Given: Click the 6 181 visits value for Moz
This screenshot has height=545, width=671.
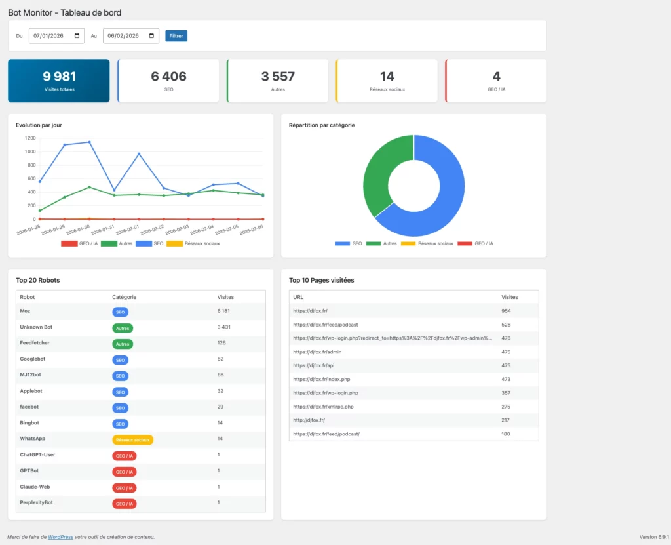Looking at the screenshot, I should 223,311.
